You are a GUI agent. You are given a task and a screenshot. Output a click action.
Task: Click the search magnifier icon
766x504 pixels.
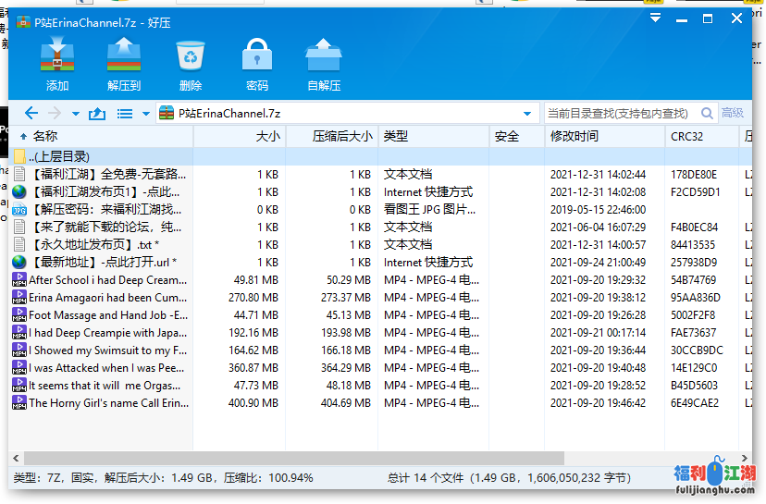click(708, 113)
